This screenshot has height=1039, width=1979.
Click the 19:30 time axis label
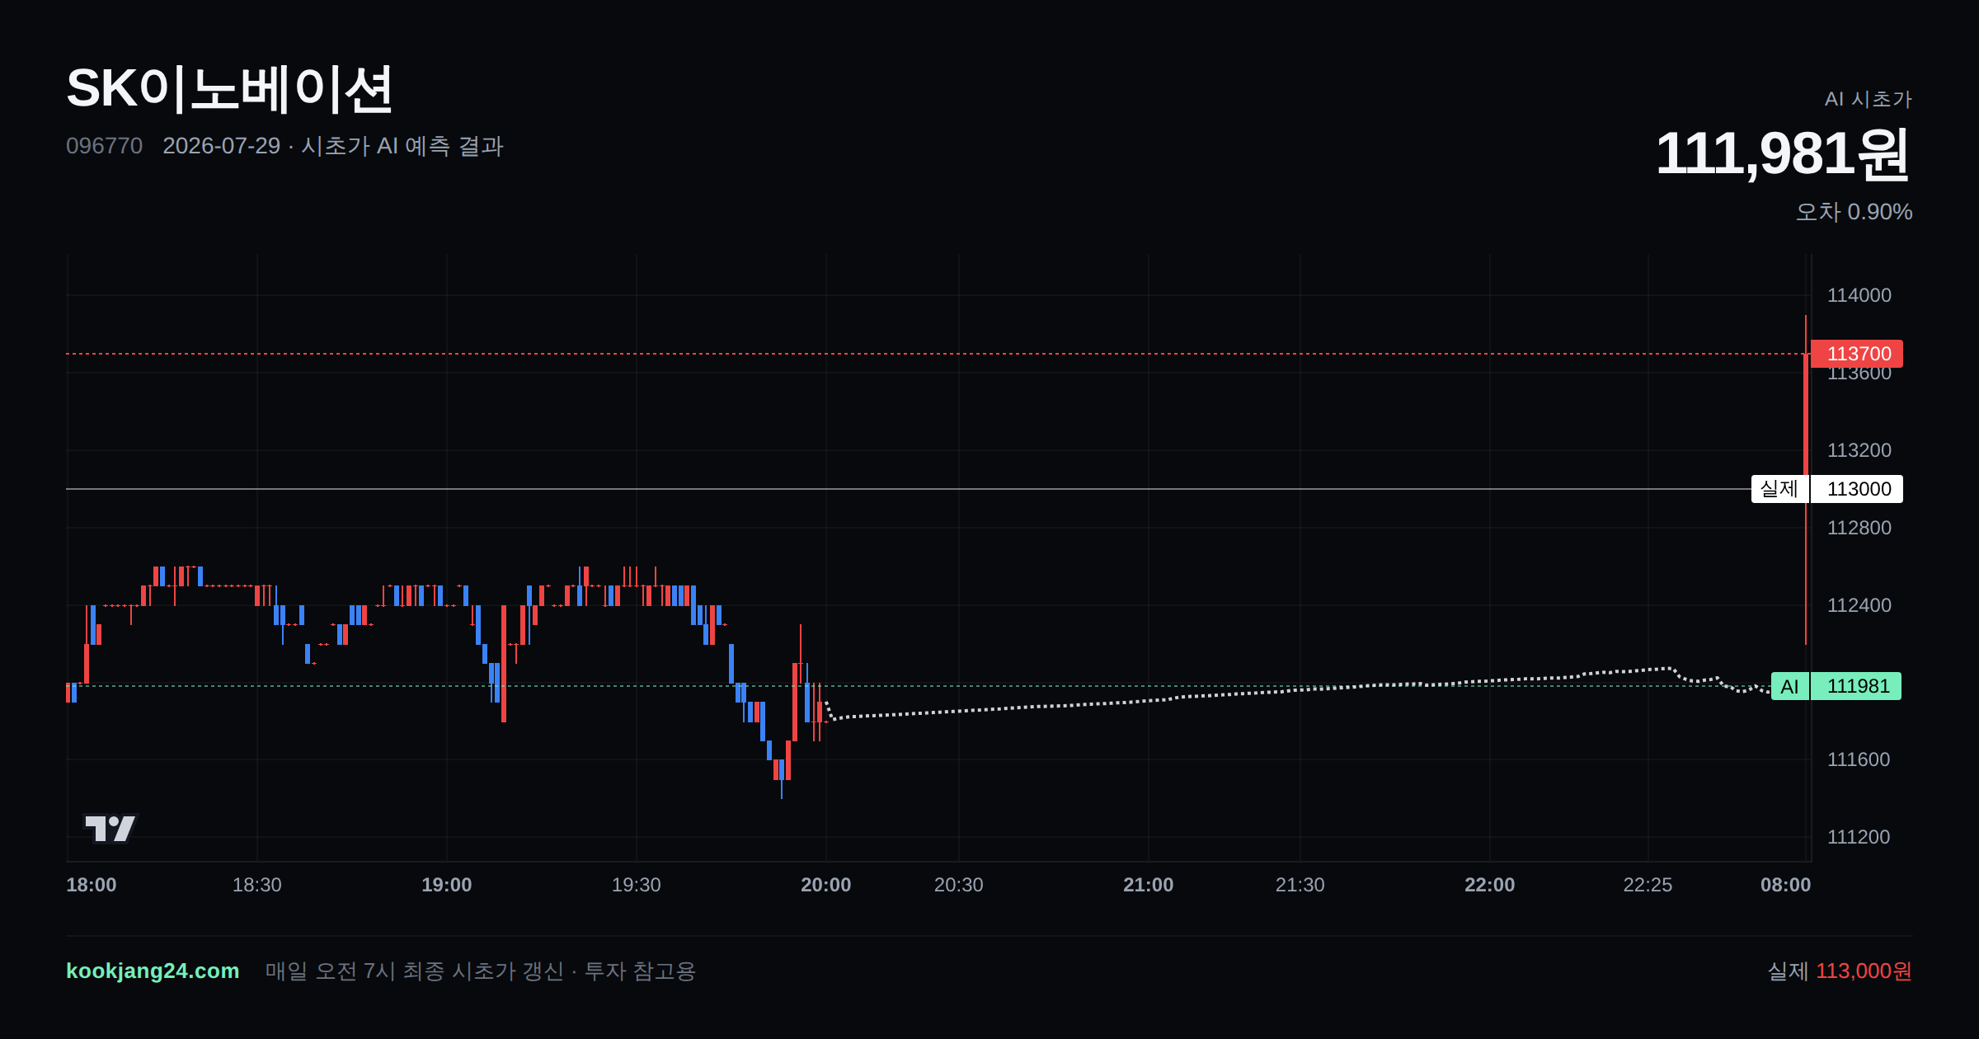pos(637,885)
